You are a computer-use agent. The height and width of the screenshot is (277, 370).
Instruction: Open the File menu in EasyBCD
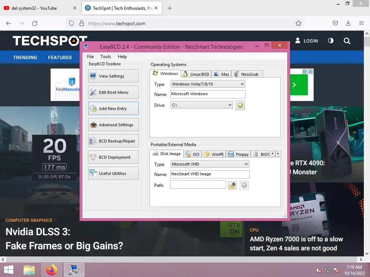pyautogui.click(x=90, y=57)
